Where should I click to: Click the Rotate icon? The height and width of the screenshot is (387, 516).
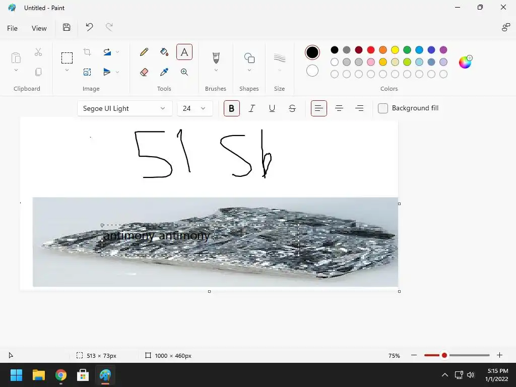pyautogui.click(x=107, y=52)
